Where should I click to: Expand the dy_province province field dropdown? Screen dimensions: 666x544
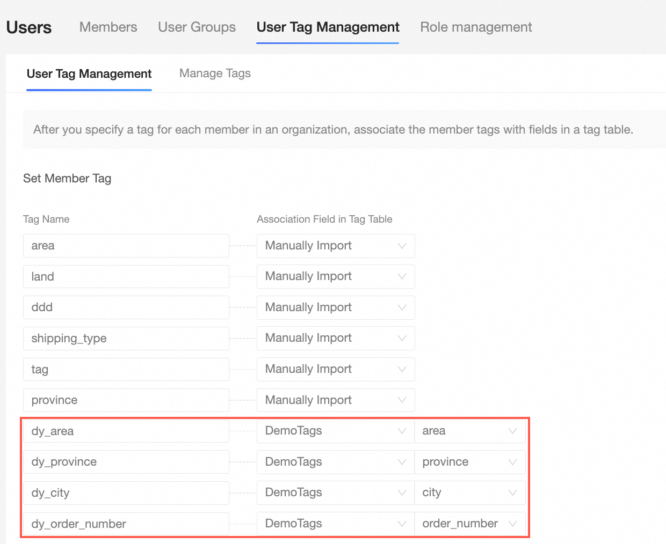point(469,462)
